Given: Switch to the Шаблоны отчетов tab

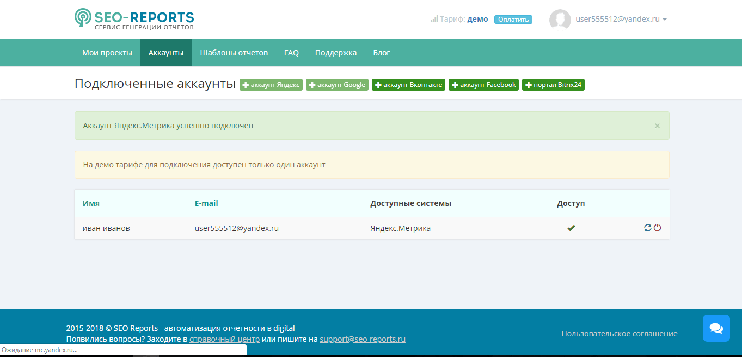Looking at the screenshot, I should (234, 53).
